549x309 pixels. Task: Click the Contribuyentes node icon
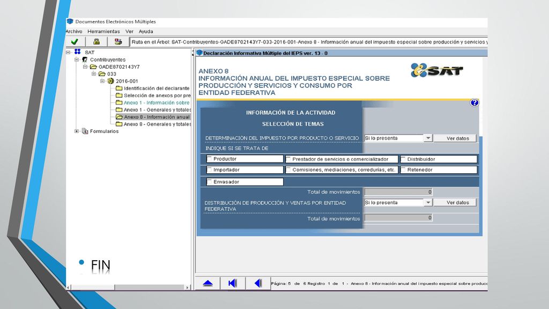coord(85,60)
